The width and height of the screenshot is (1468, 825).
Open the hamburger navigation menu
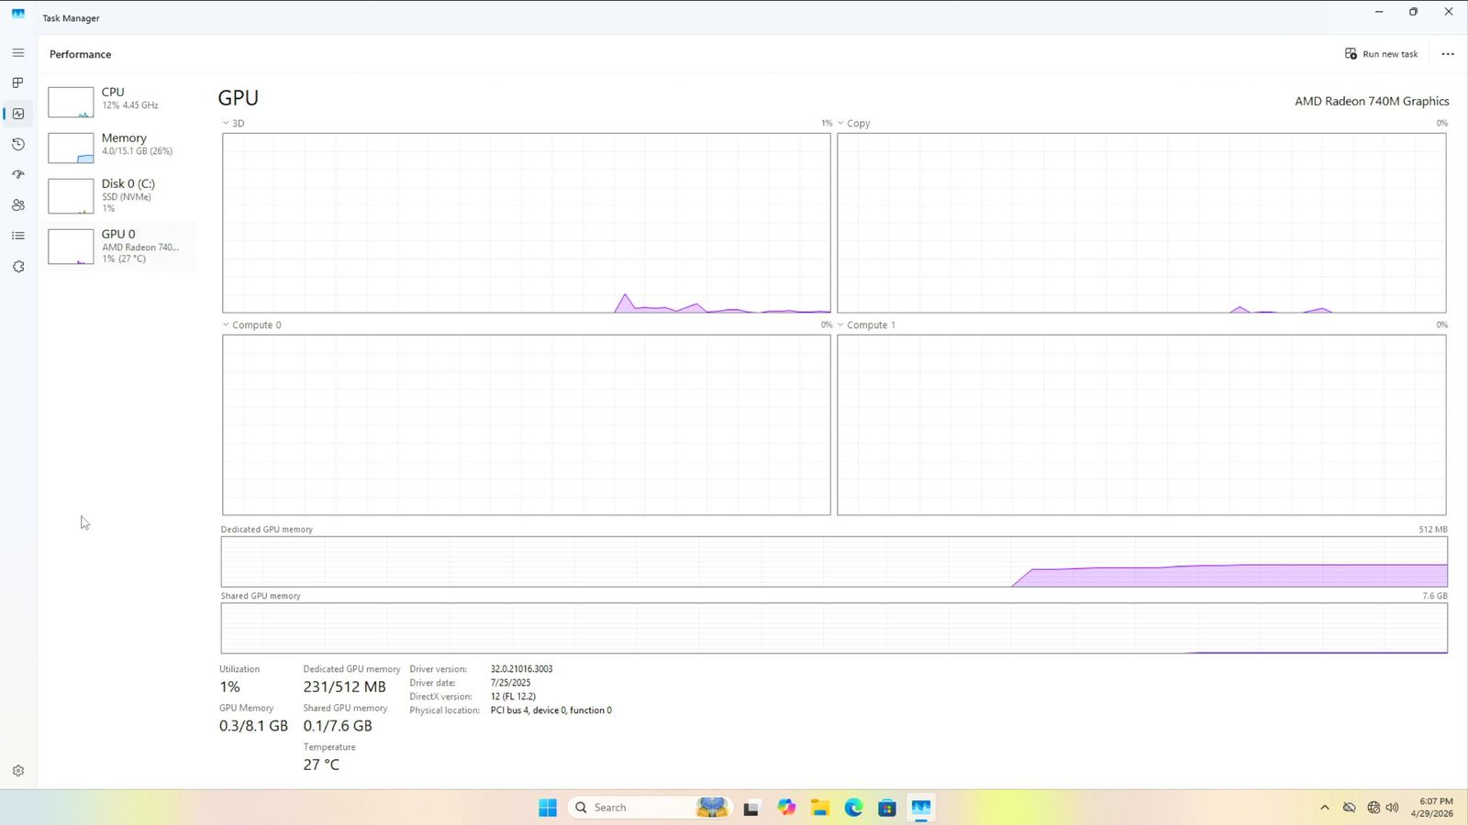point(17,53)
